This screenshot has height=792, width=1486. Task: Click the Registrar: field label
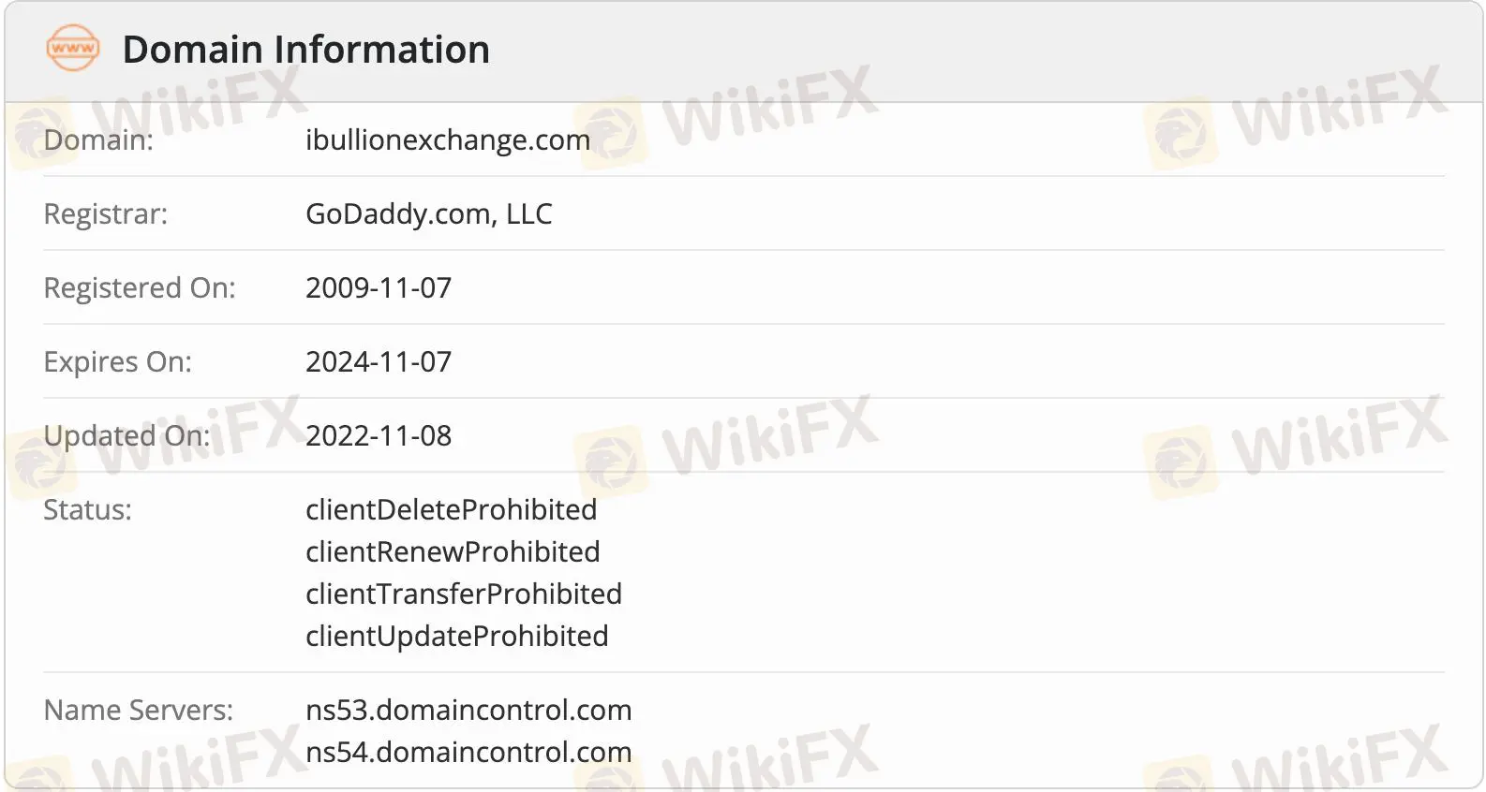coord(106,214)
